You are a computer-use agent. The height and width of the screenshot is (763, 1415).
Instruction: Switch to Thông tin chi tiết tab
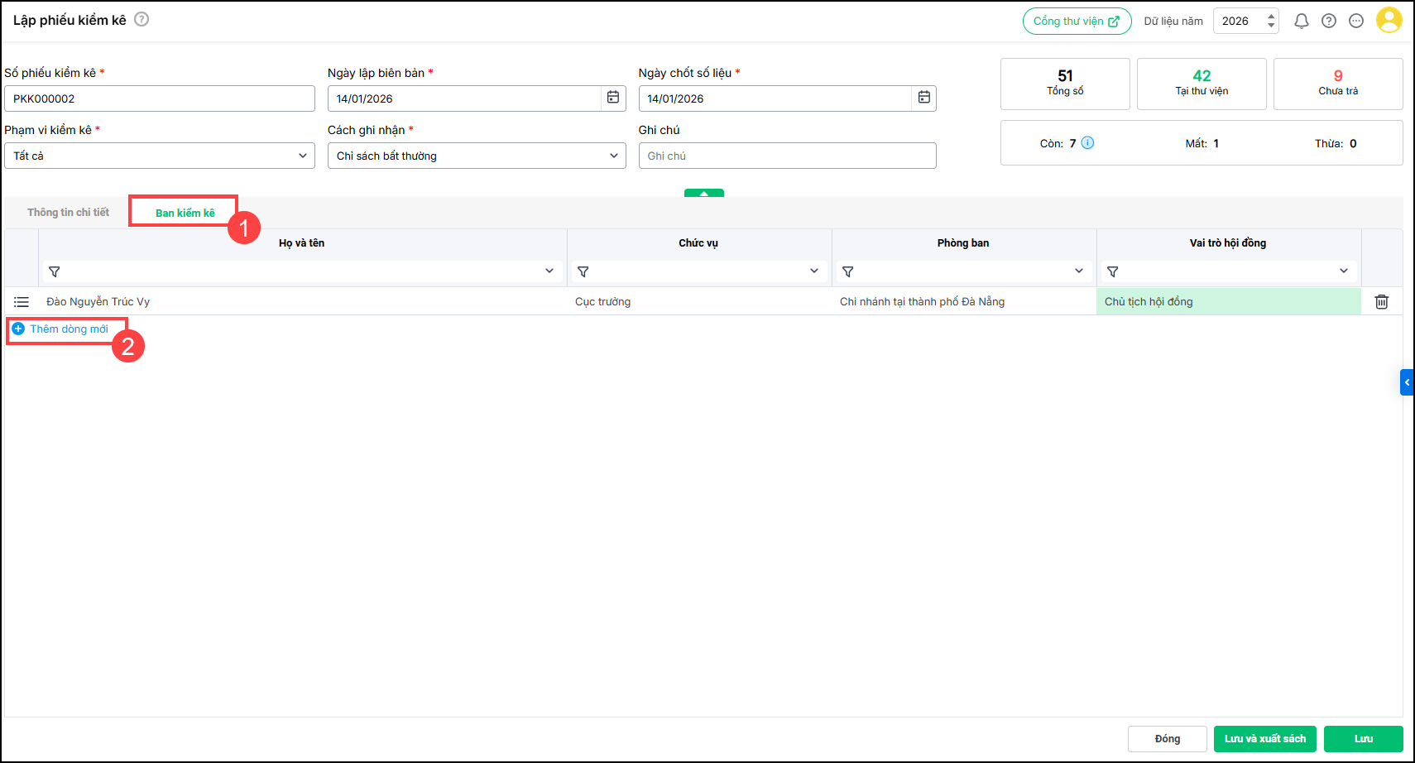68,213
